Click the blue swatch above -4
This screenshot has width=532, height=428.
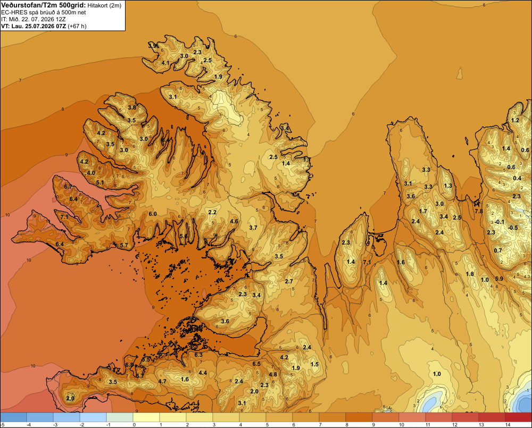tap(40, 417)
